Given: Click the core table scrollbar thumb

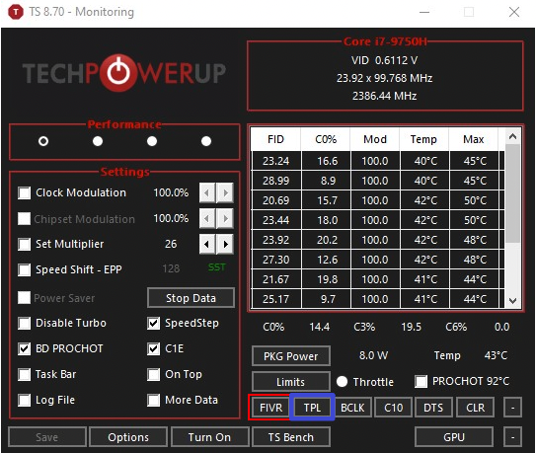Looking at the screenshot, I should click(512, 193).
